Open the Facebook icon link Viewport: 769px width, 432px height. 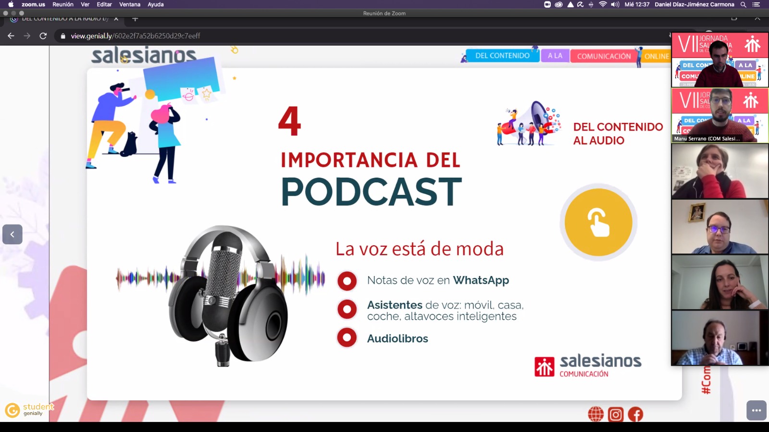click(635, 414)
